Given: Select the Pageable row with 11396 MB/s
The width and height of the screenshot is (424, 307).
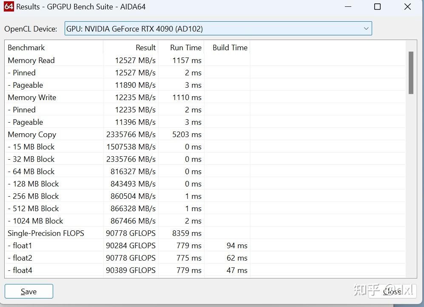Looking at the screenshot, I should (205, 122).
